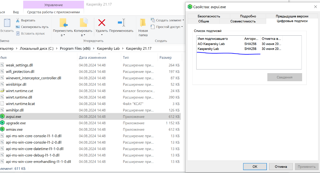Open the Управление ribbon tab
This screenshot has height=173, width=320.
[54, 5]
